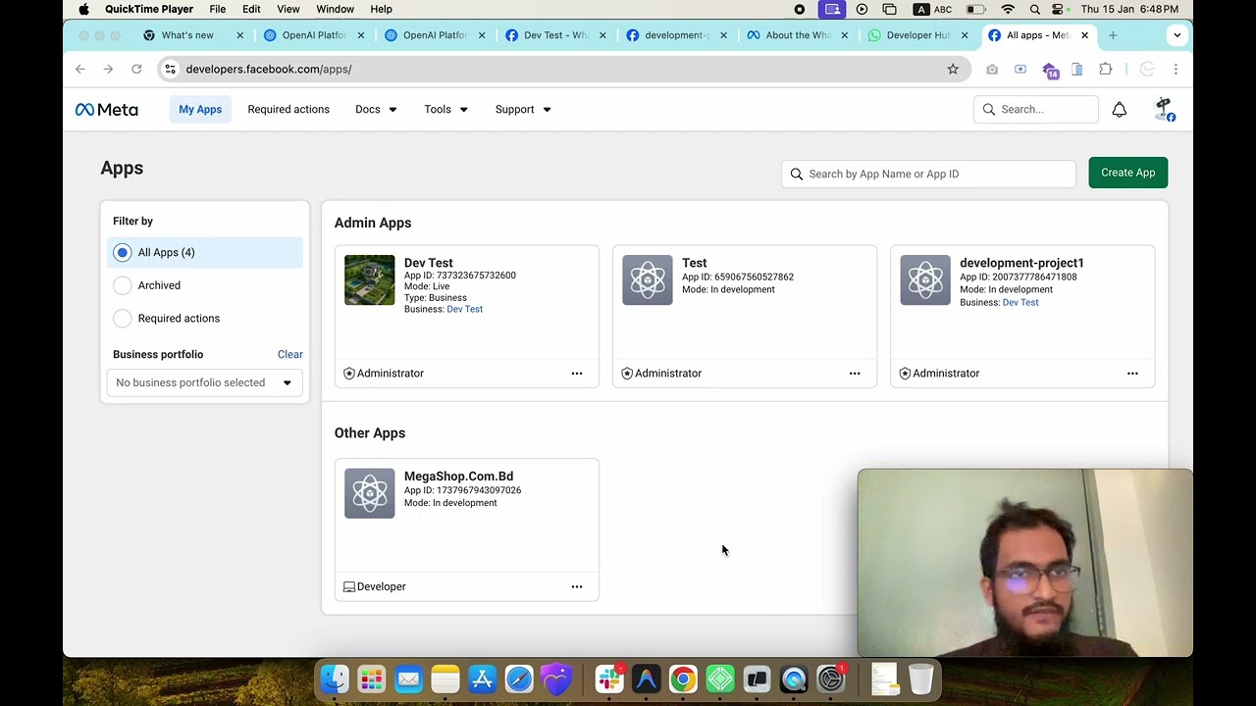
Task: Open Chrome from the Dock
Action: (682, 679)
